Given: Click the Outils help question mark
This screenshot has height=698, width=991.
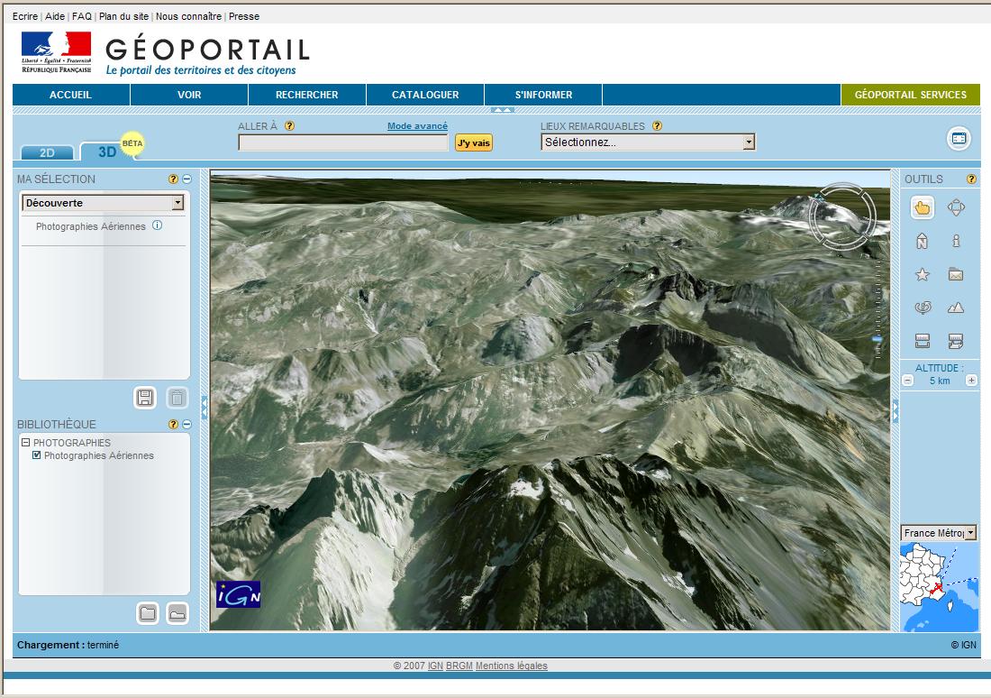Looking at the screenshot, I should pos(971,179).
